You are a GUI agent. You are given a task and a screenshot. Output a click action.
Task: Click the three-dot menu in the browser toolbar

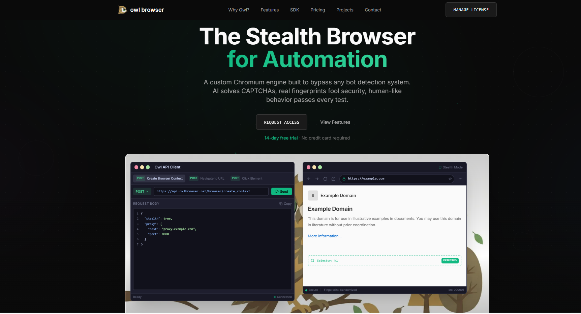pos(460,179)
